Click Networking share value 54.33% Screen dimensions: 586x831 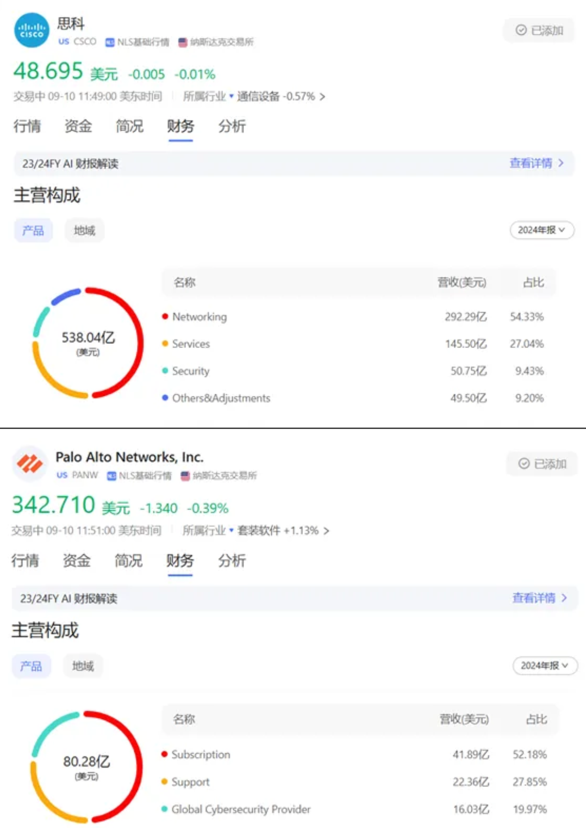click(527, 317)
